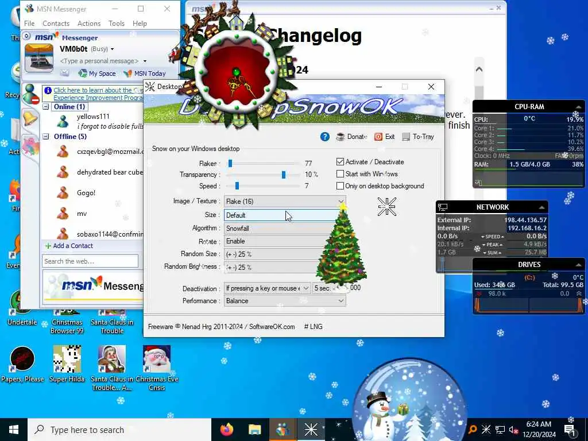Click the Firefox icon on the taskbar
The image size is (588, 441).
pyautogui.click(x=226, y=430)
